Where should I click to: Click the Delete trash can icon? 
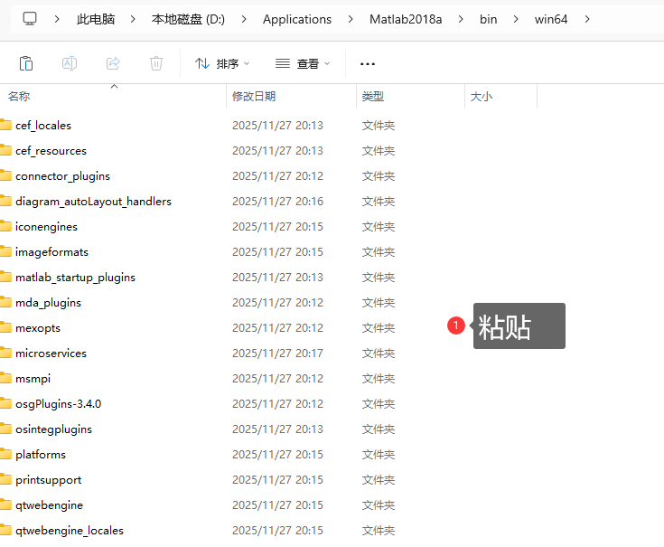(x=156, y=63)
